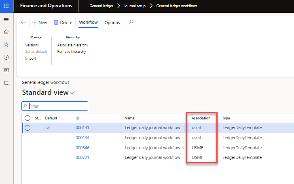This screenshot has height=184, width=294.
Task: Open workflow ID 000134
Action: pos(82,138)
